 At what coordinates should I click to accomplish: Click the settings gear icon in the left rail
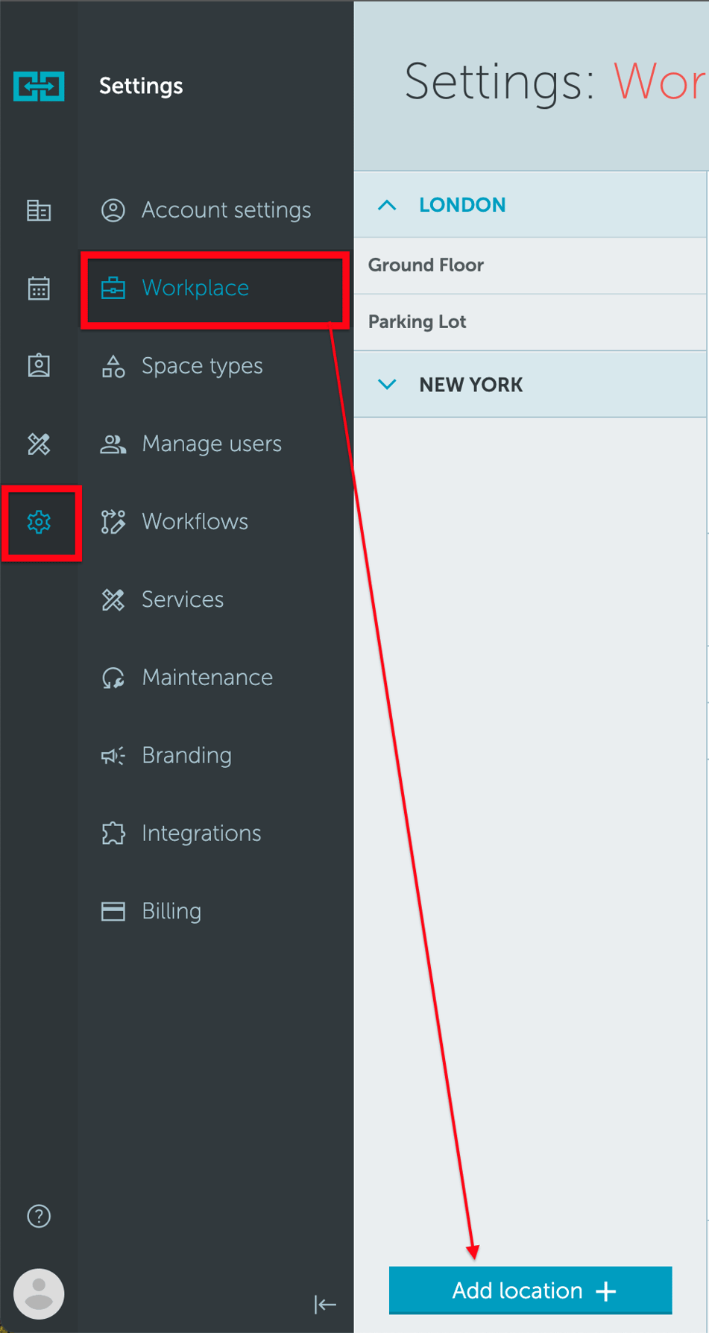(38, 523)
